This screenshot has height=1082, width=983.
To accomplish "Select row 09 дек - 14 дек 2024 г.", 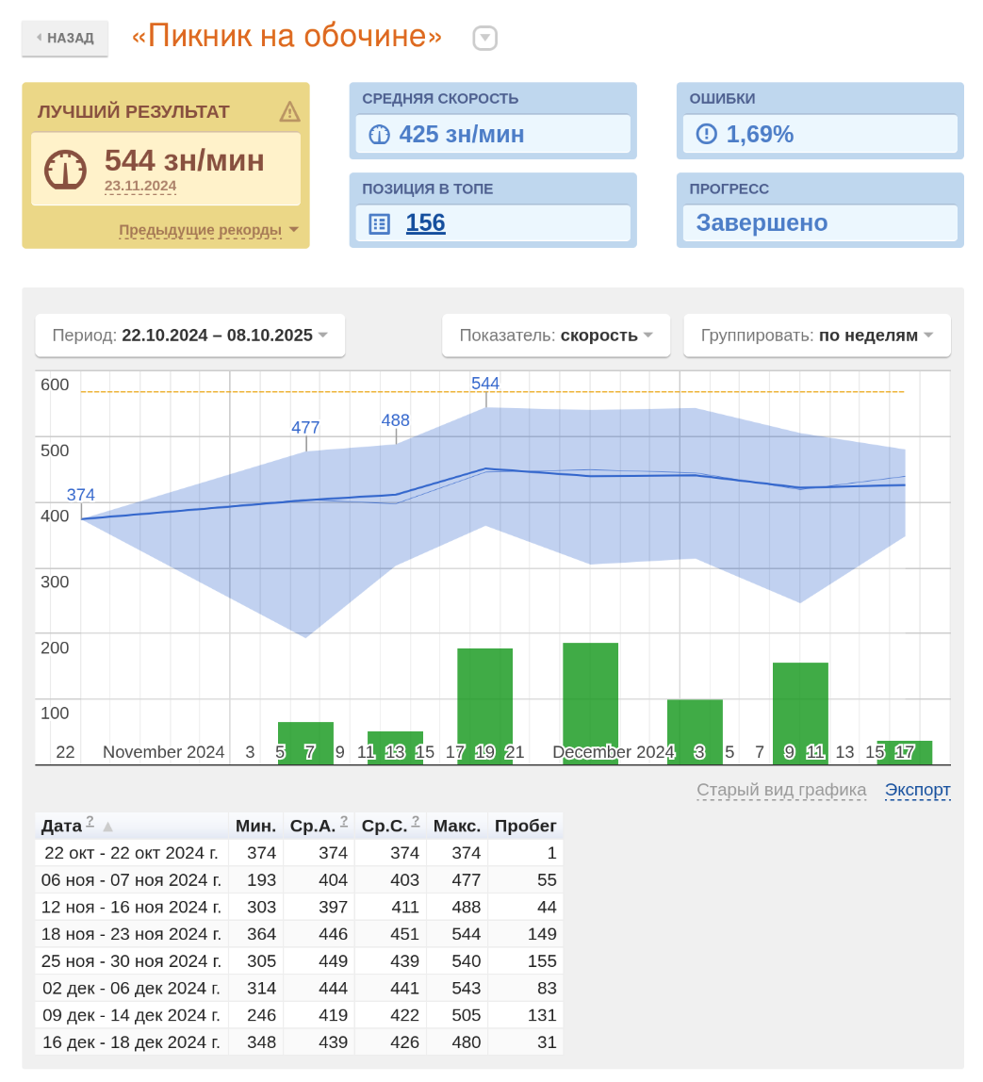I will click(299, 1016).
